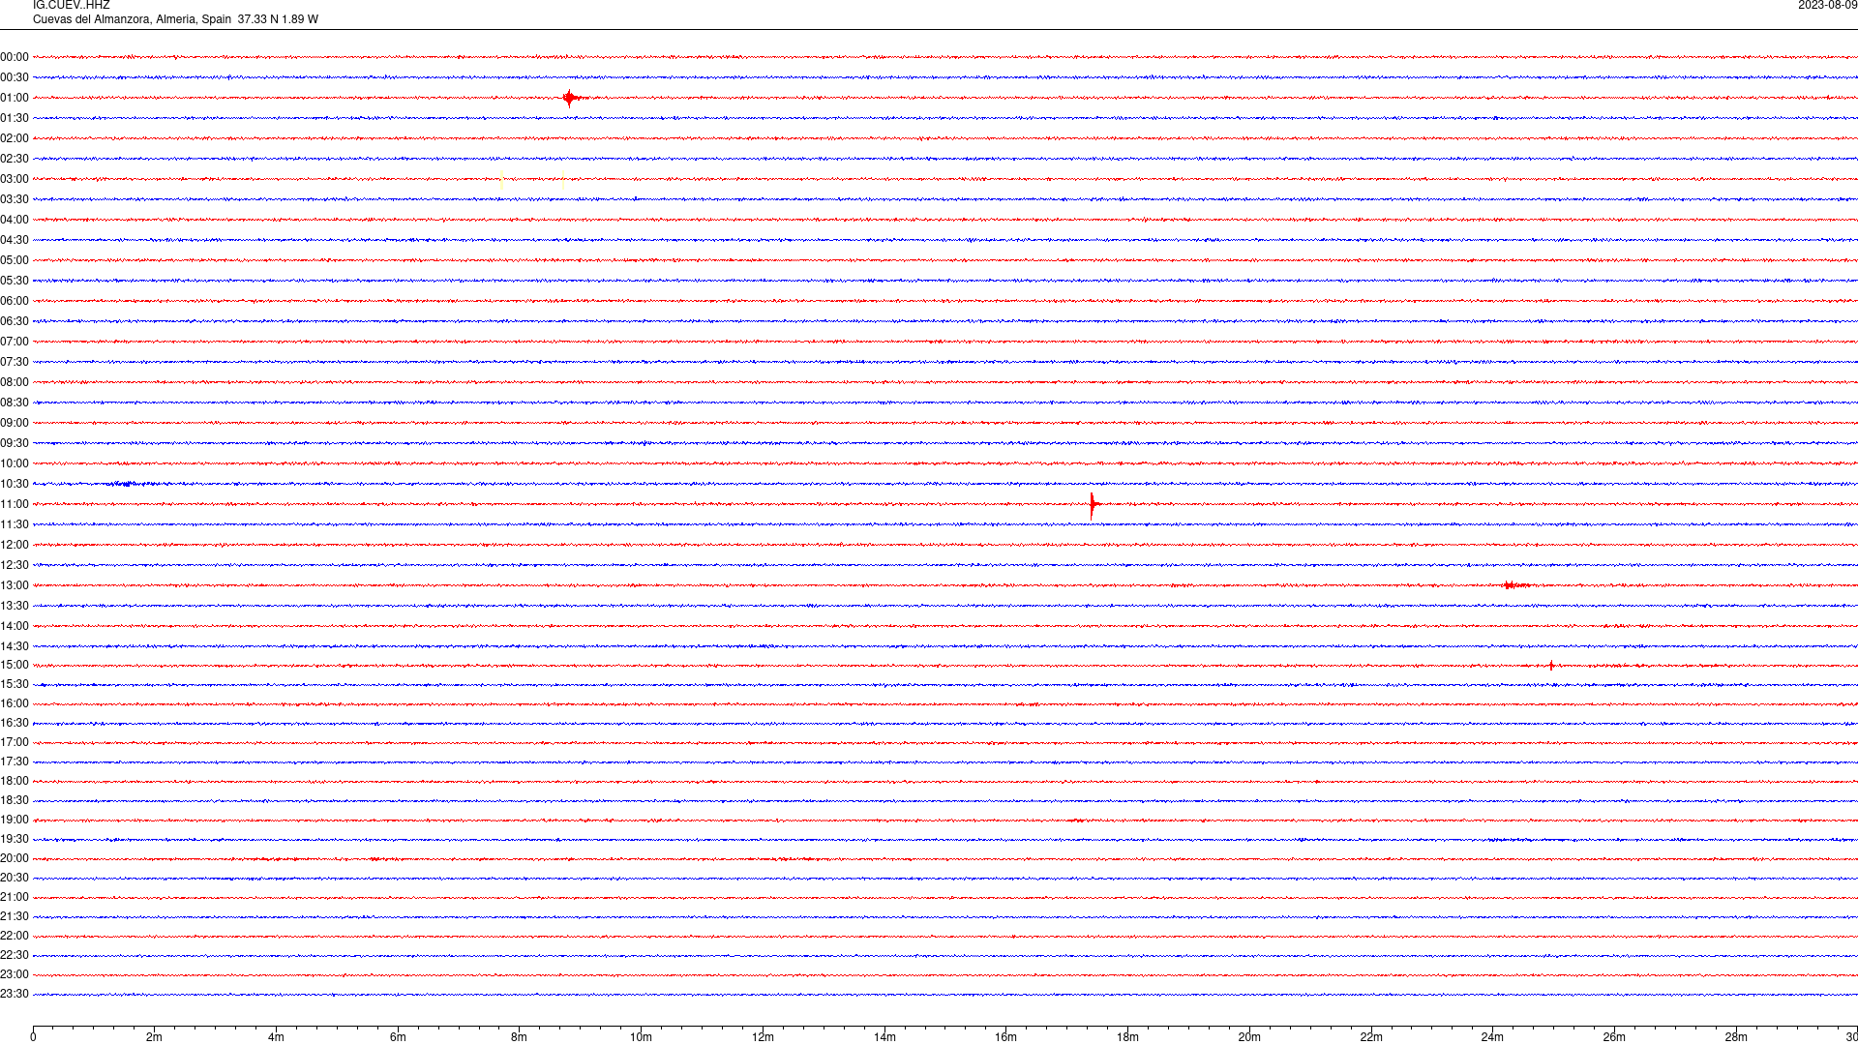
Task: Click the 09:00 time row label
Action: [15, 423]
